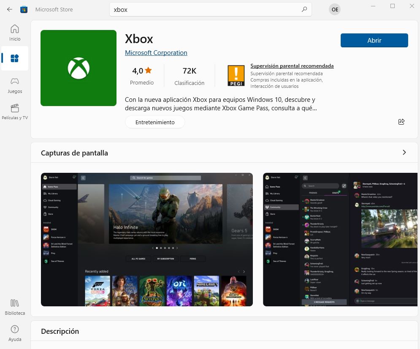Open the Microsoft Corporation publisher link
The image size is (420, 349).
point(156,53)
